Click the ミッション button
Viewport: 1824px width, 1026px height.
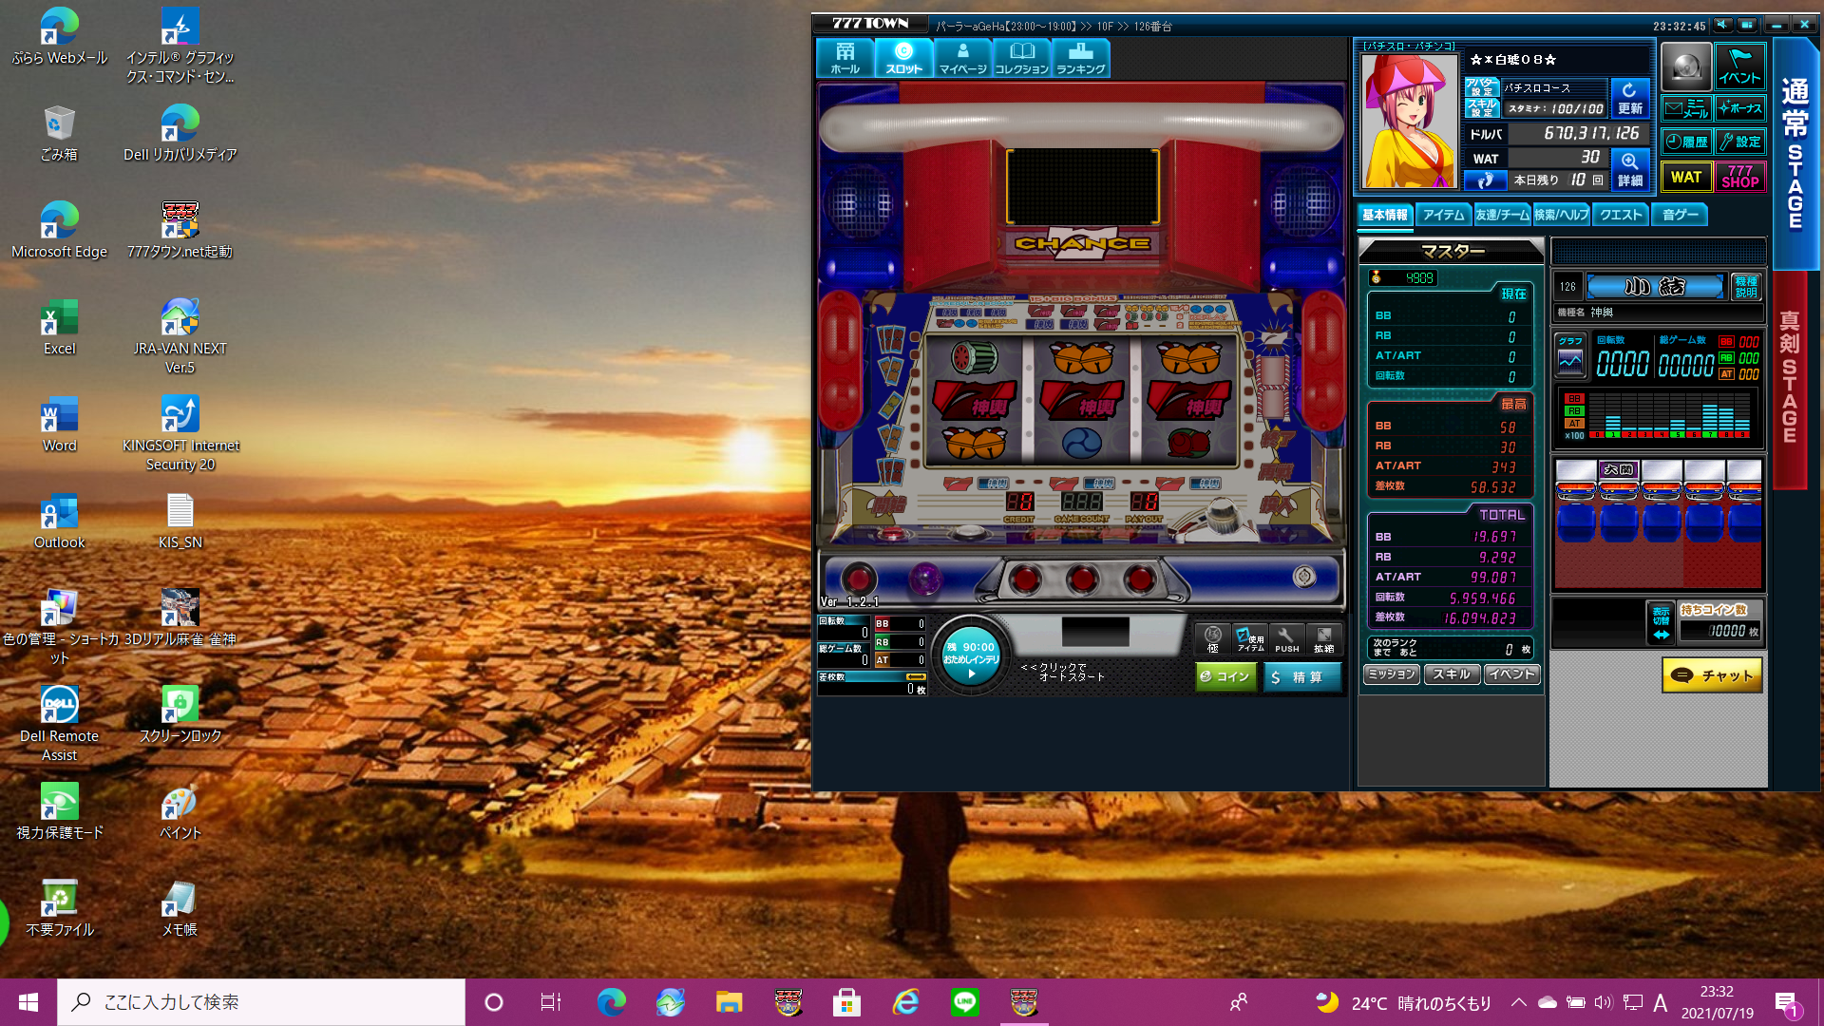[x=1392, y=674]
